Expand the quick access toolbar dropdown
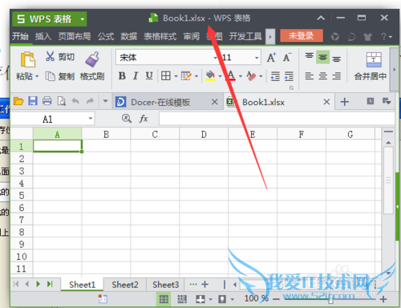Screen dimensions: 401x308 tap(105, 101)
